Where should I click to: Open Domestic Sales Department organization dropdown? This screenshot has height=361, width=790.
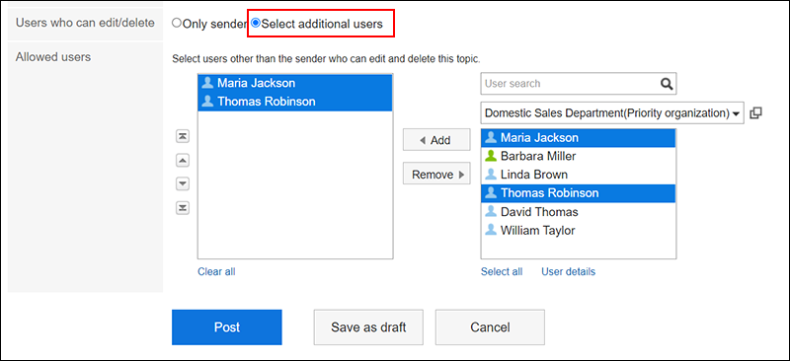pyautogui.click(x=612, y=113)
